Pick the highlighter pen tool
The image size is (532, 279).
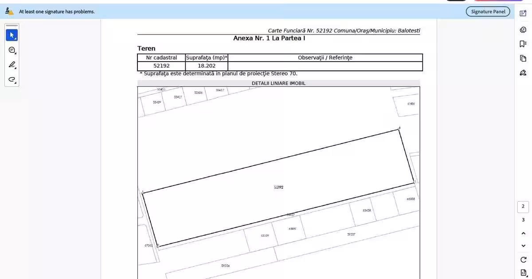point(12,65)
